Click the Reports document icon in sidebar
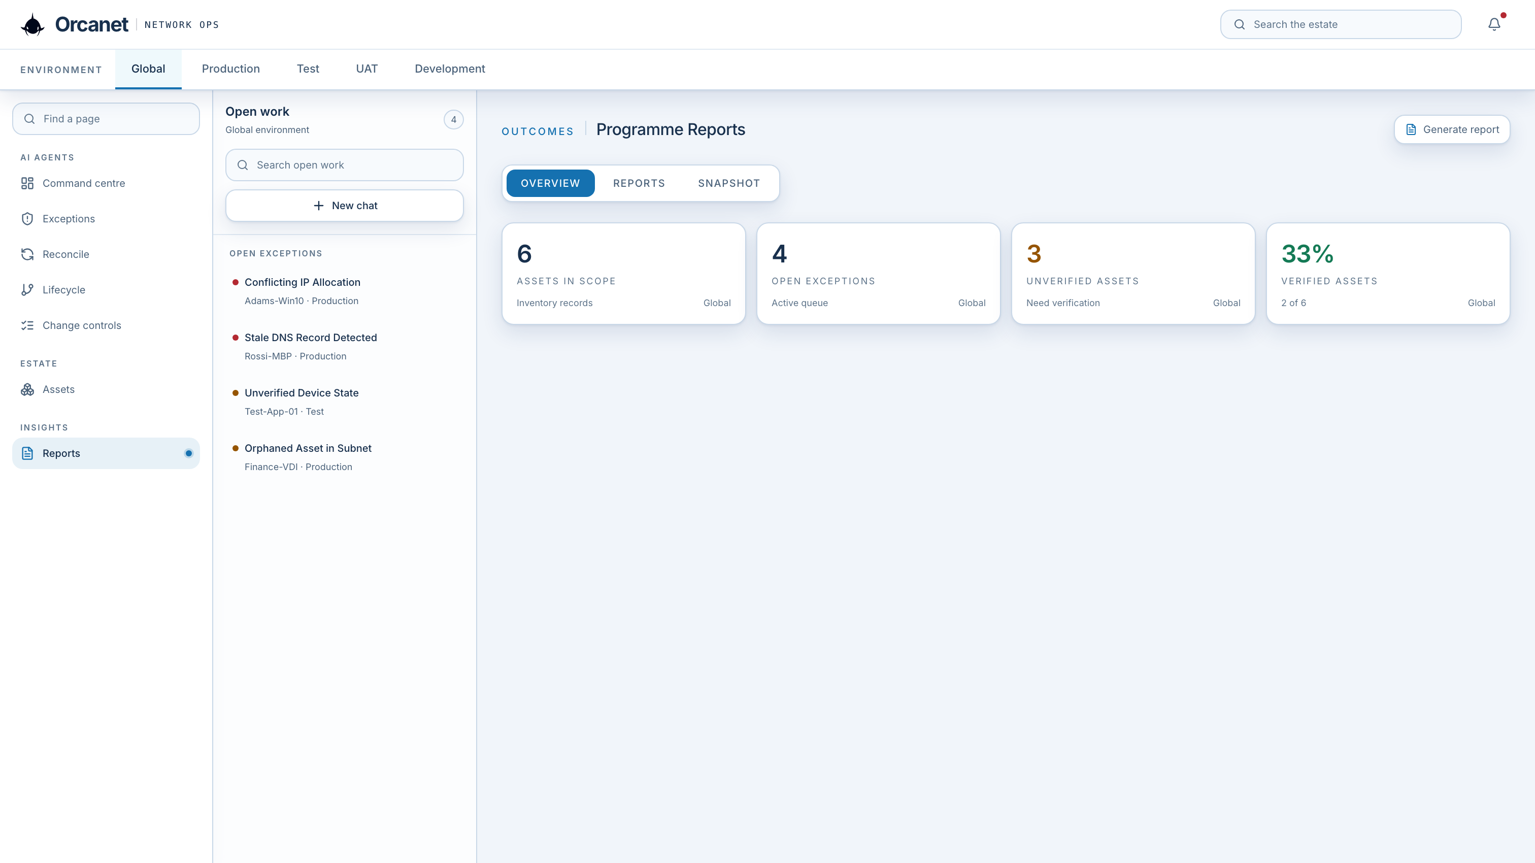1535x863 pixels. 27,453
